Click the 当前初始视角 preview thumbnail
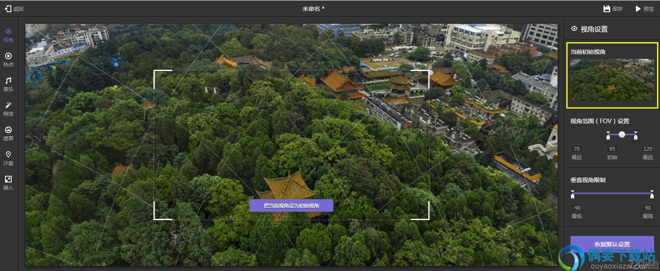The height and width of the screenshot is (271, 660). pos(612,80)
